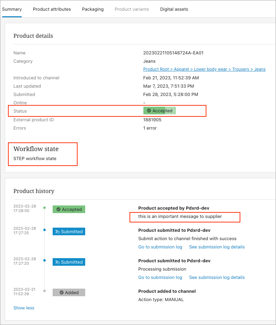
Task: Go to submission log for Processing submission entry
Action: (x=160, y=277)
